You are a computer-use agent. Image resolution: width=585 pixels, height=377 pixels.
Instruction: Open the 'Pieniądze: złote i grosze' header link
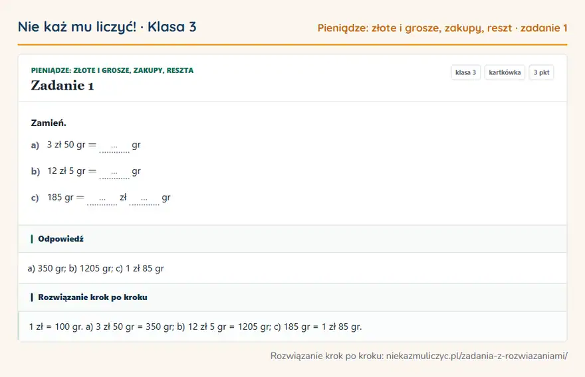[x=443, y=28]
